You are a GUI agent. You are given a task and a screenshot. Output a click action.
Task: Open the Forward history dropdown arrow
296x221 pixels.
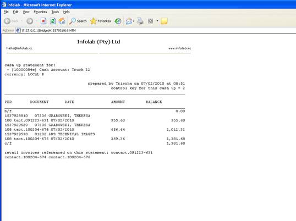tap(36, 21)
